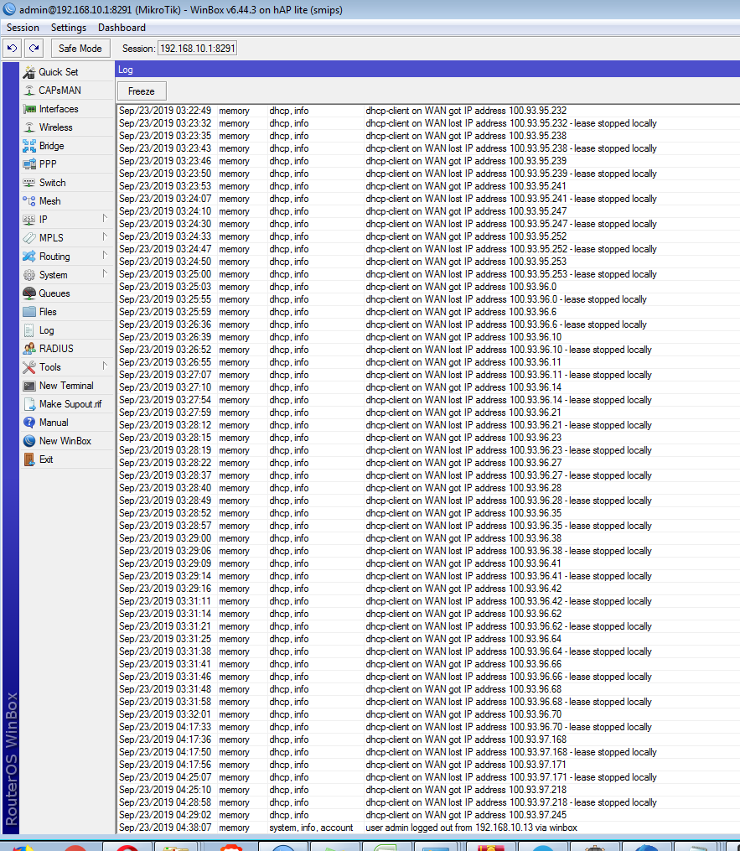Click the Interfaces sidebar icon
The width and height of the screenshot is (740, 851).
click(29, 109)
